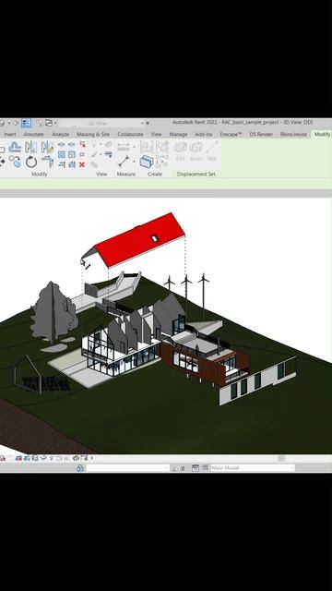The height and width of the screenshot is (591, 332).
Task: Click the Displace Elements icon in View panel
Action: click(x=109, y=144)
